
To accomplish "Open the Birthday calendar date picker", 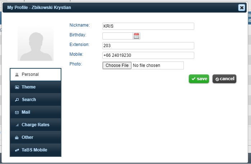I will 136,36.
